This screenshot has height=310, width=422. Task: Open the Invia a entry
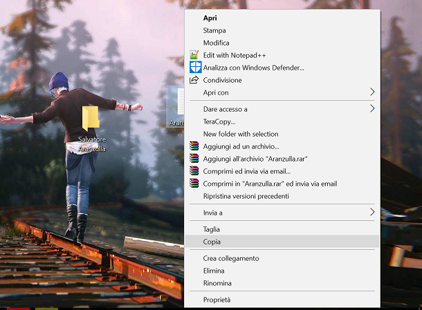click(282, 213)
